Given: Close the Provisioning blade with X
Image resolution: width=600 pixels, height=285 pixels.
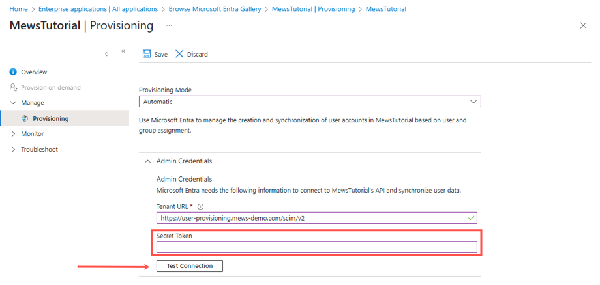Looking at the screenshot, I should (x=583, y=25).
